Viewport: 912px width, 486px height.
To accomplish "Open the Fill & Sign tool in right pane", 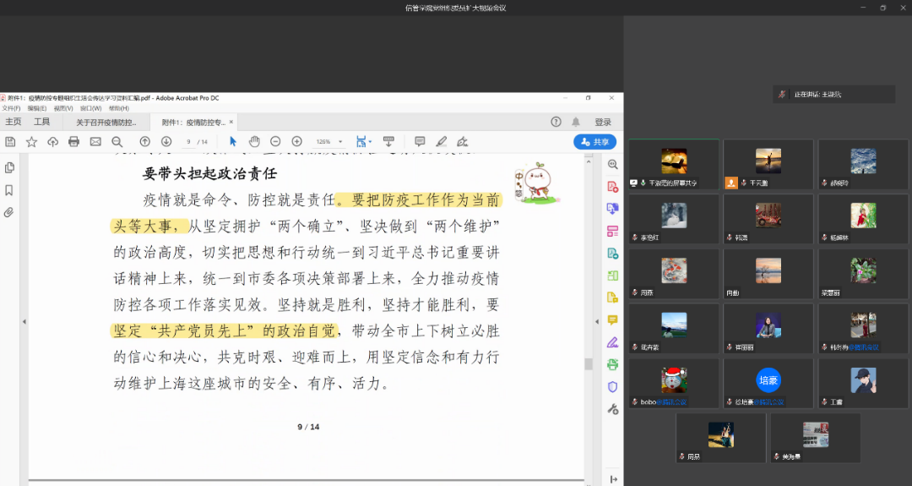I will click(613, 342).
